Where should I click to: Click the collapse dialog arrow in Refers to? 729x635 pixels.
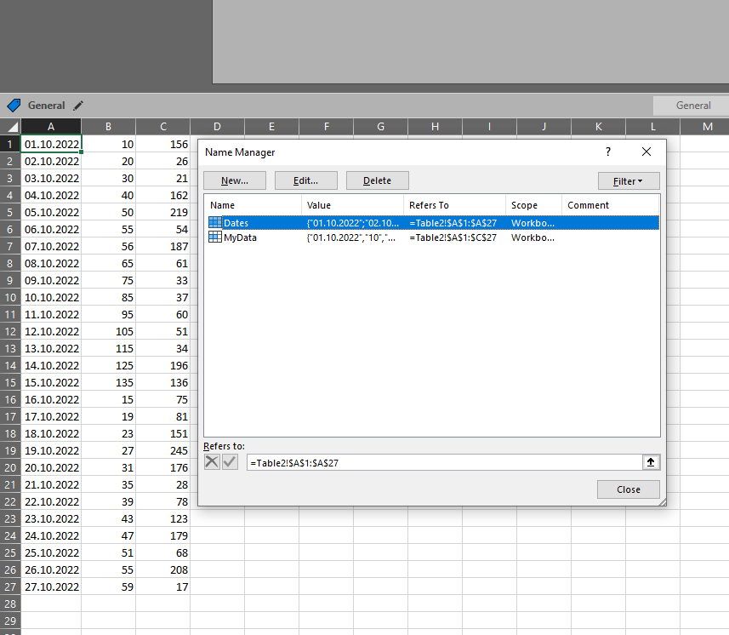(651, 462)
